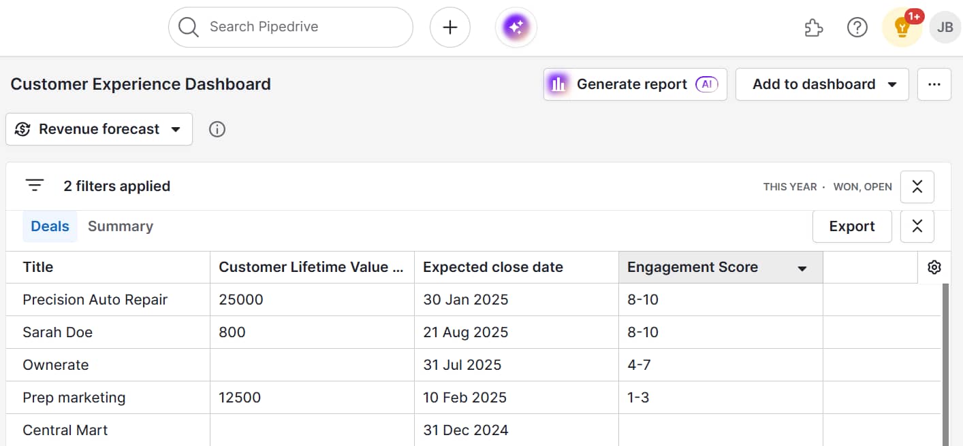Image resolution: width=963 pixels, height=446 pixels.
Task: Open the JB user profile avatar
Action: pos(945,27)
